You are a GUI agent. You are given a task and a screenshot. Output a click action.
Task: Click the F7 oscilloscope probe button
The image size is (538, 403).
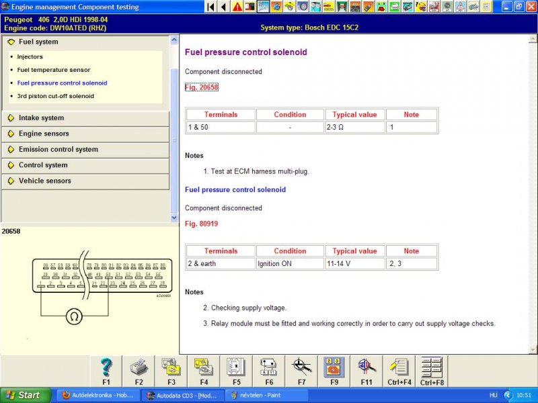click(x=301, y=371)
